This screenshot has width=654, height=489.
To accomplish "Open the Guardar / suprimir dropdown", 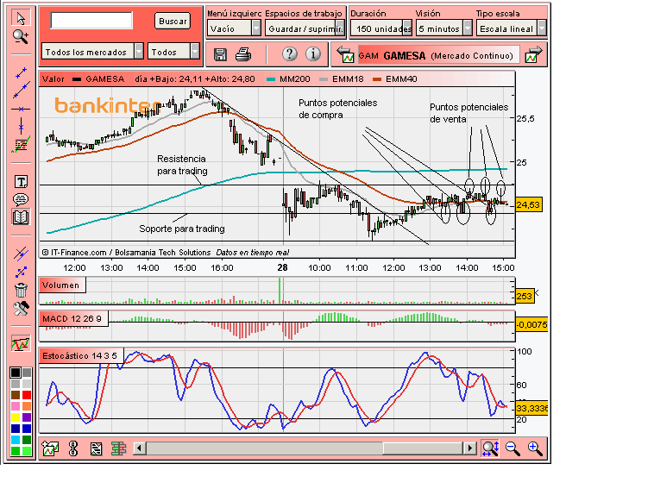I will pyautogui.click(x=305, y=28).
